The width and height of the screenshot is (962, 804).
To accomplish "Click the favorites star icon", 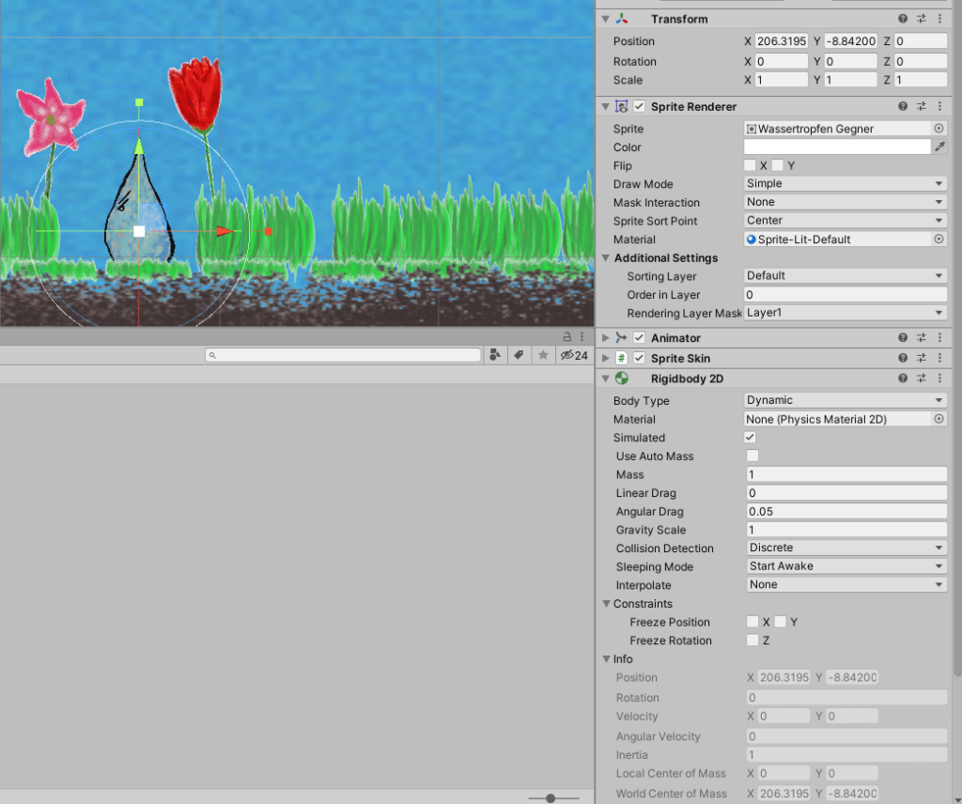I will [542, 355].
